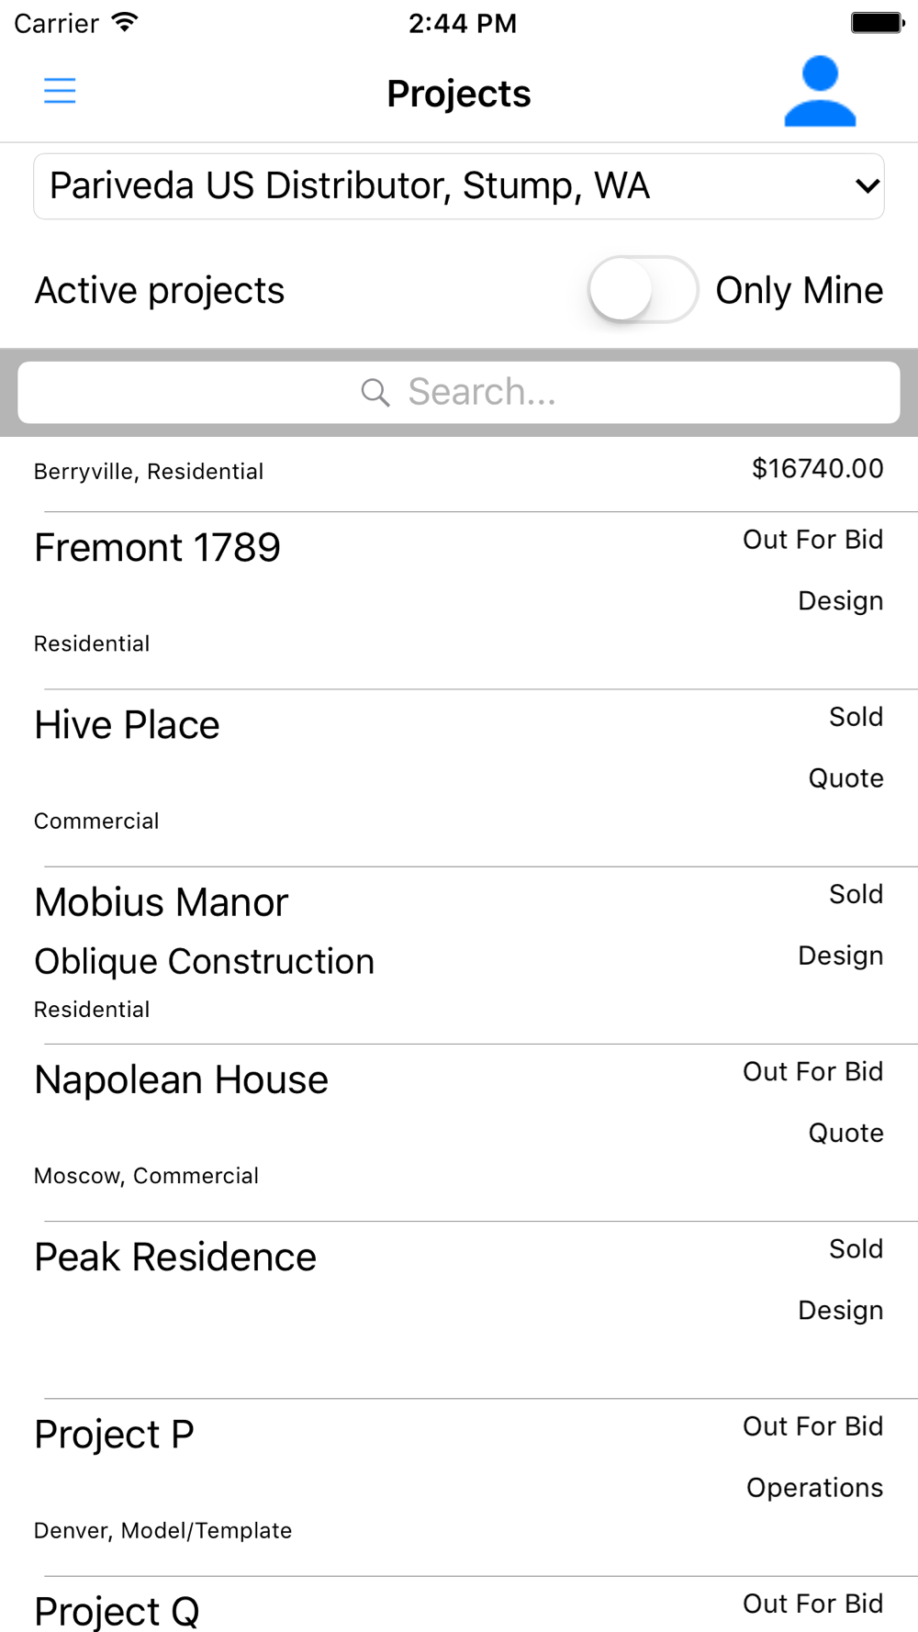Open Project P row
The image size is (918, 1632).
tap(459, 1487)
